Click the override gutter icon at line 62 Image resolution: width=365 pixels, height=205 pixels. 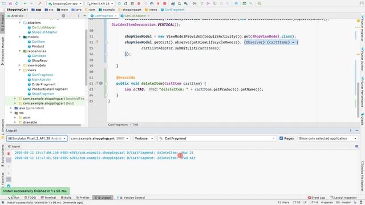[97, 83]
